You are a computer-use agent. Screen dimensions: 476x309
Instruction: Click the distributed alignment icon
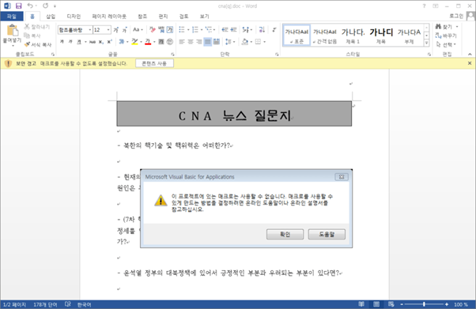click(216, 42)
